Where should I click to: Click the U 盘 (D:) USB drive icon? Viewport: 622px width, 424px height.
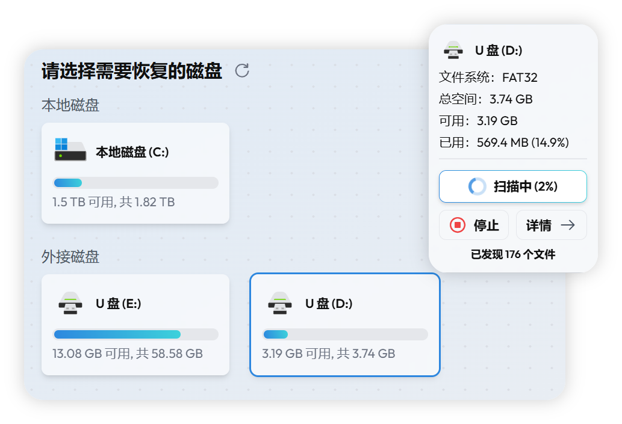279,304
